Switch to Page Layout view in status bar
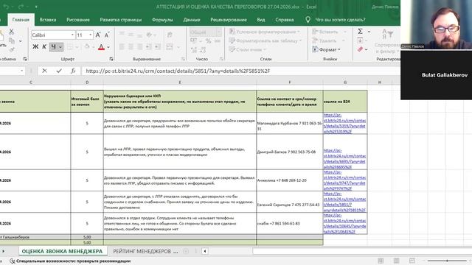This screenshot has width=472, height=265. click(396, 261)
